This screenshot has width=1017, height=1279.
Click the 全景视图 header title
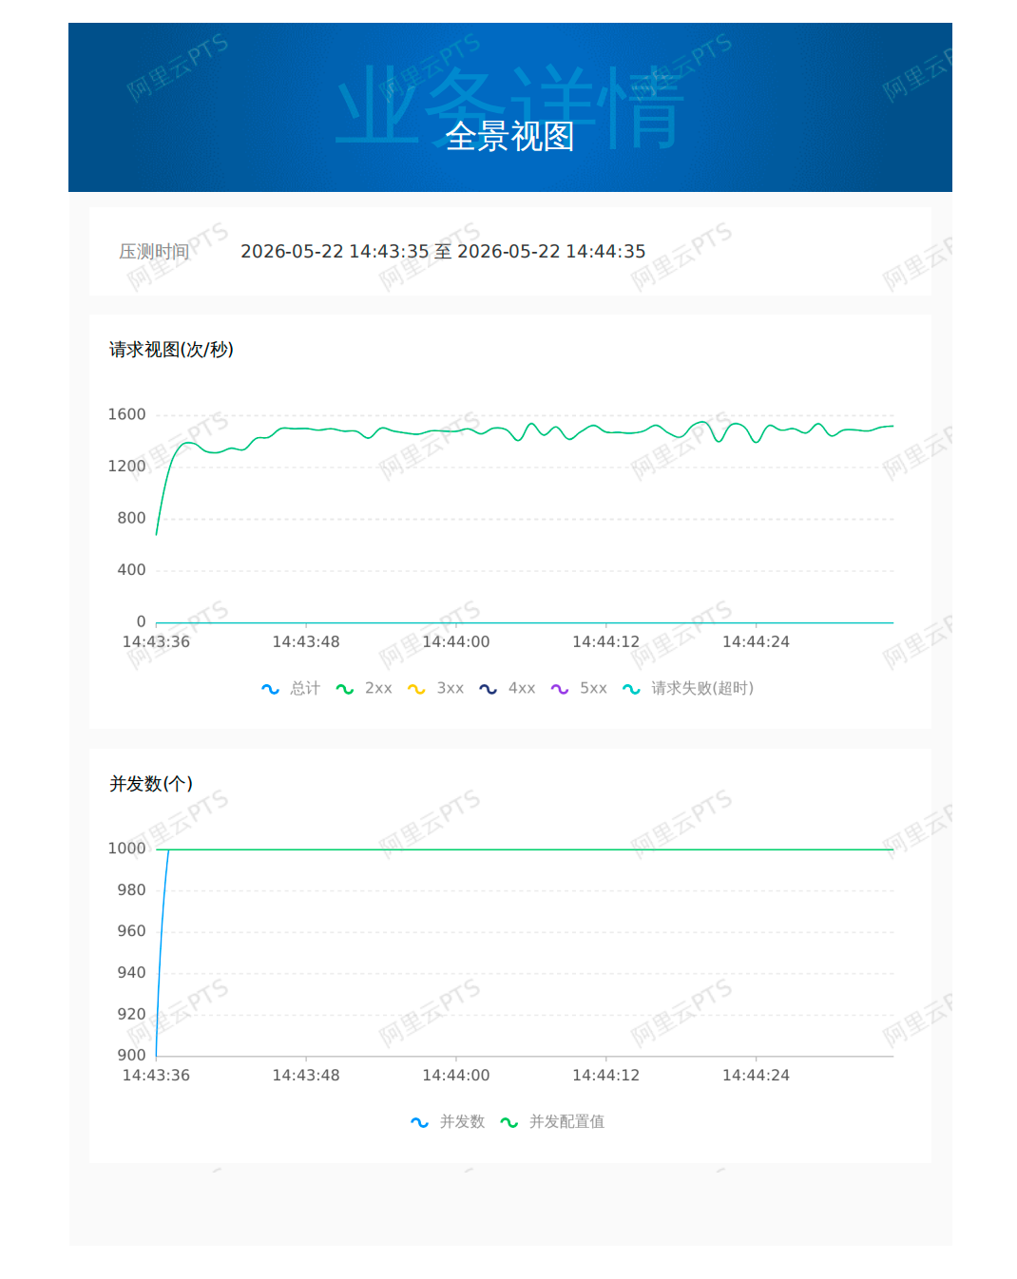(509, 136)
